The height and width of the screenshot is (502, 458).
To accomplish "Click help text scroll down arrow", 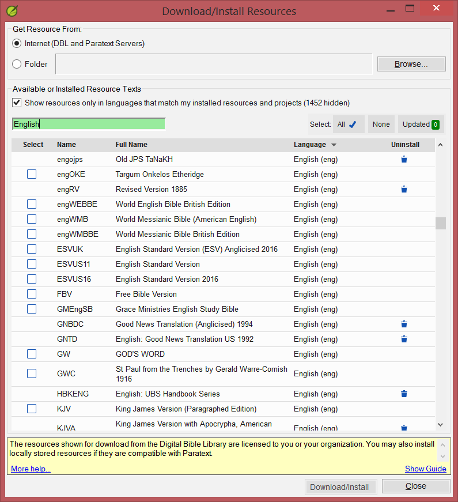I will 442,456.
